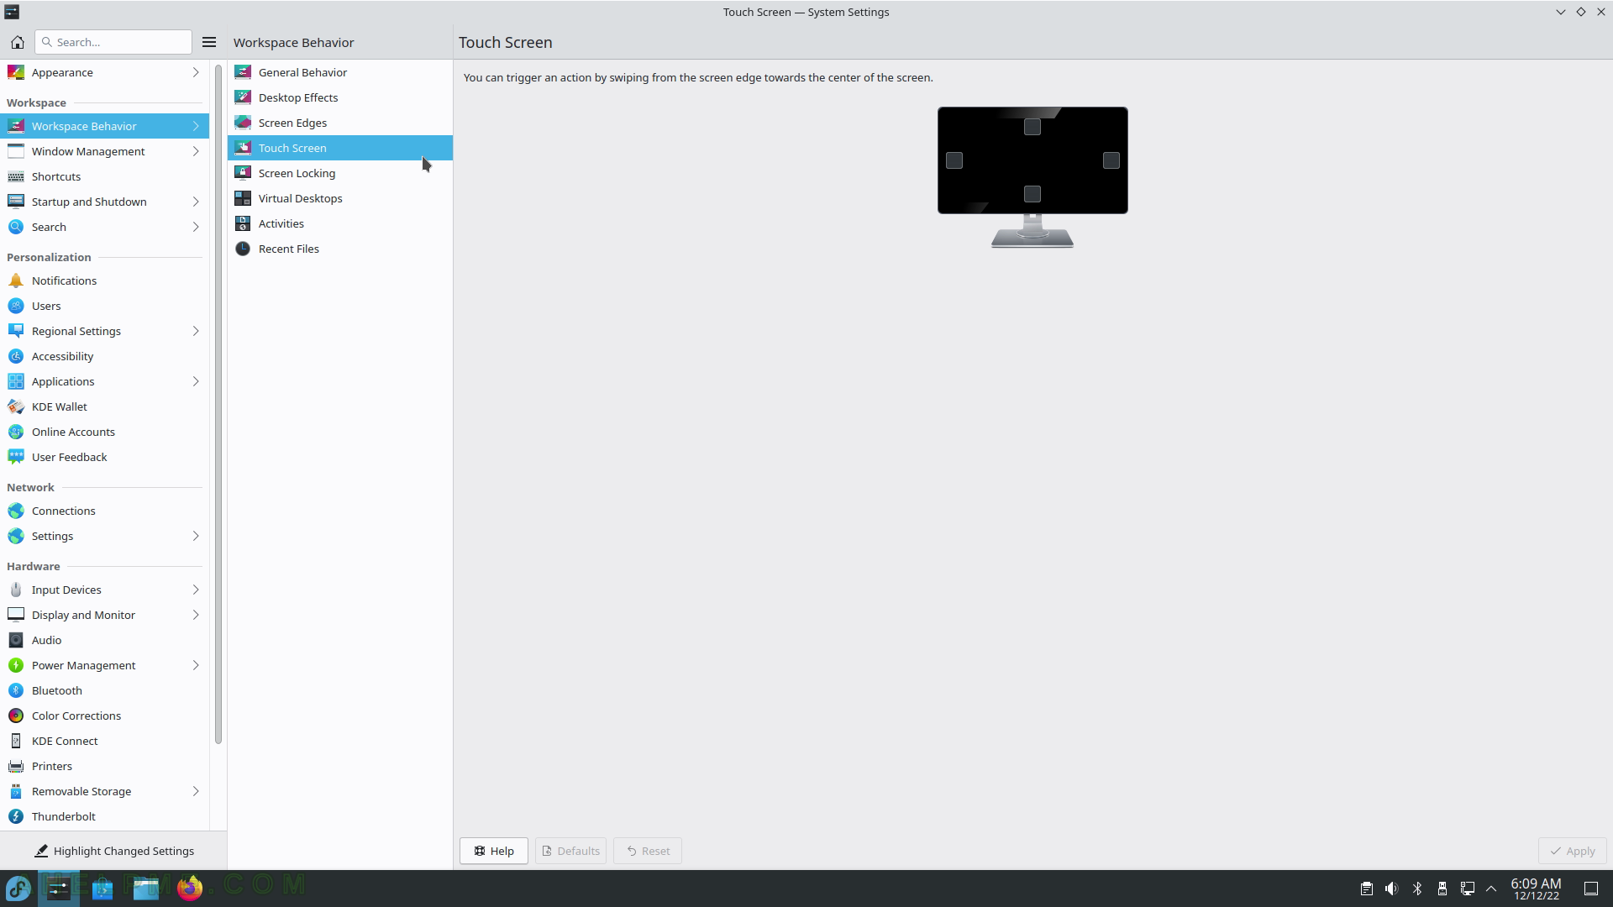This screenshot has width=1613, height=907.
Task: Click the Accessibility icon
Action: (x=16, y=356)
